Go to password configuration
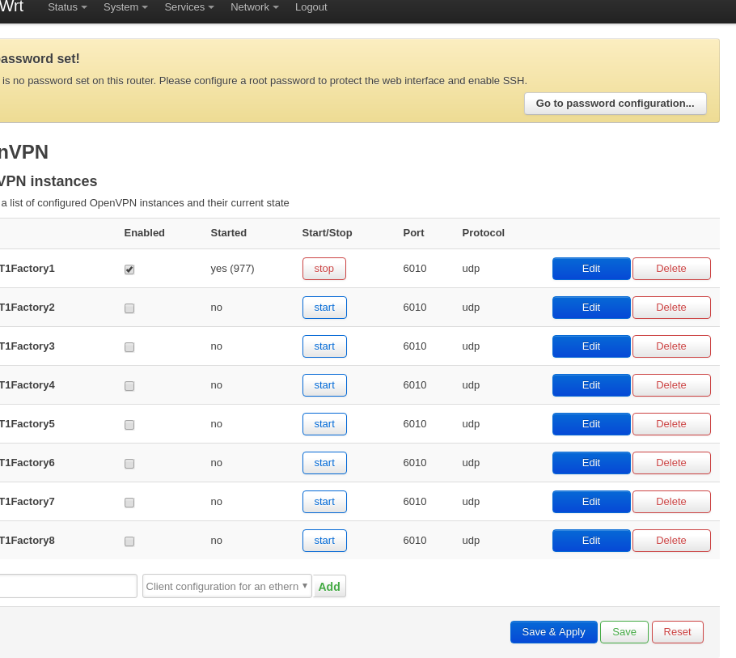Image resolution: width=736 pixels, height=658 pixels. (615, 104)
